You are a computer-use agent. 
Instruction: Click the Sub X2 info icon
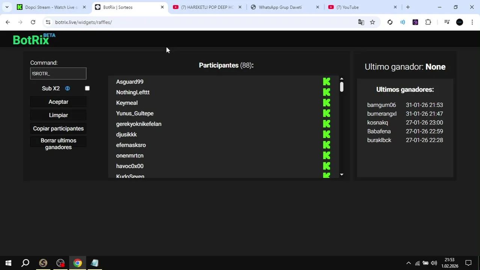coord(67,88)
